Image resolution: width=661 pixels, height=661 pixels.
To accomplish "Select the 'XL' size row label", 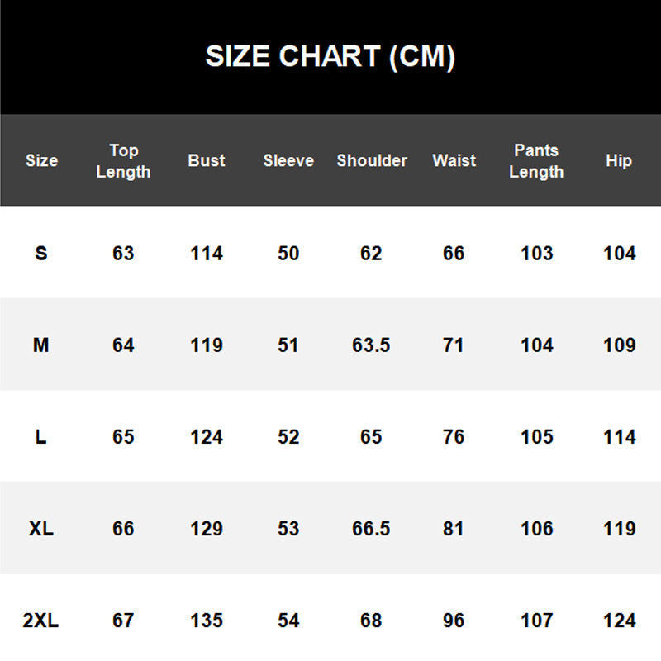I will pos(41,528).
